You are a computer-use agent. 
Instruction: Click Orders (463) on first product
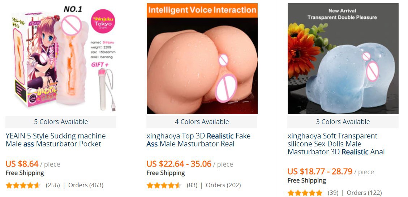tap(86, 185)
